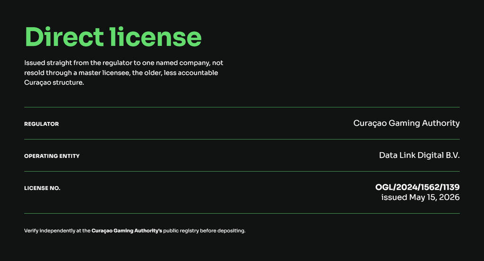Open the bold "Curaçao Gaming Authority's" footer text
The height and width of the screenshot is (261, 484).
pyautogui.click(x=127, y=231)
